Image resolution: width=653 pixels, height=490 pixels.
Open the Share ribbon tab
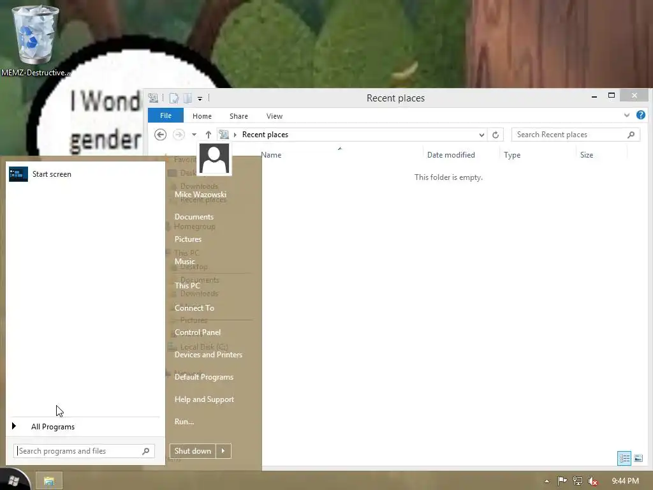pos(238,116)
